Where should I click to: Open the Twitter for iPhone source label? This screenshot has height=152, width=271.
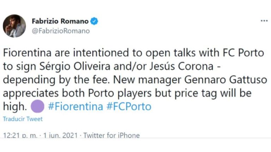coord(112,135)
